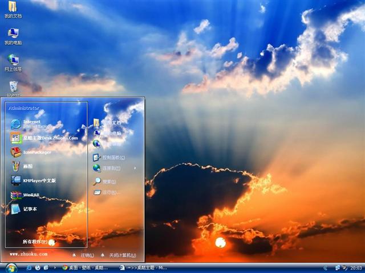Open the 我的电脑 desktop icon
Image resolution: width=365 pixels, height=273 pixels.
pos(13,36)
